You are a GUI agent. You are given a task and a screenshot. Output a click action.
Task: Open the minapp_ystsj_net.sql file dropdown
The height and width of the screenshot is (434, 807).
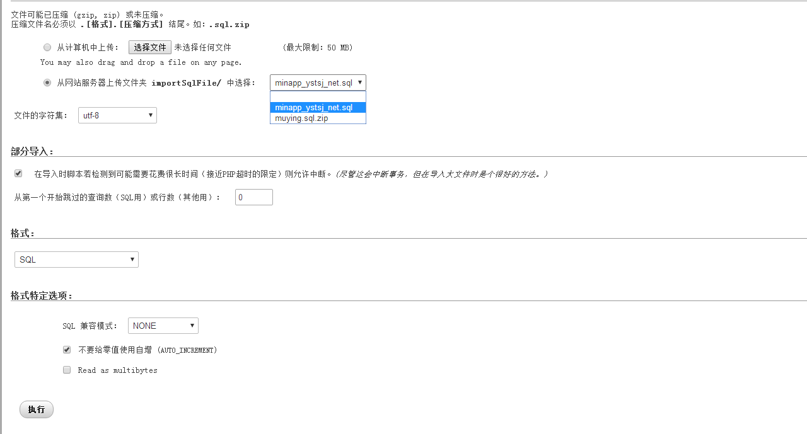pos(318,83)
